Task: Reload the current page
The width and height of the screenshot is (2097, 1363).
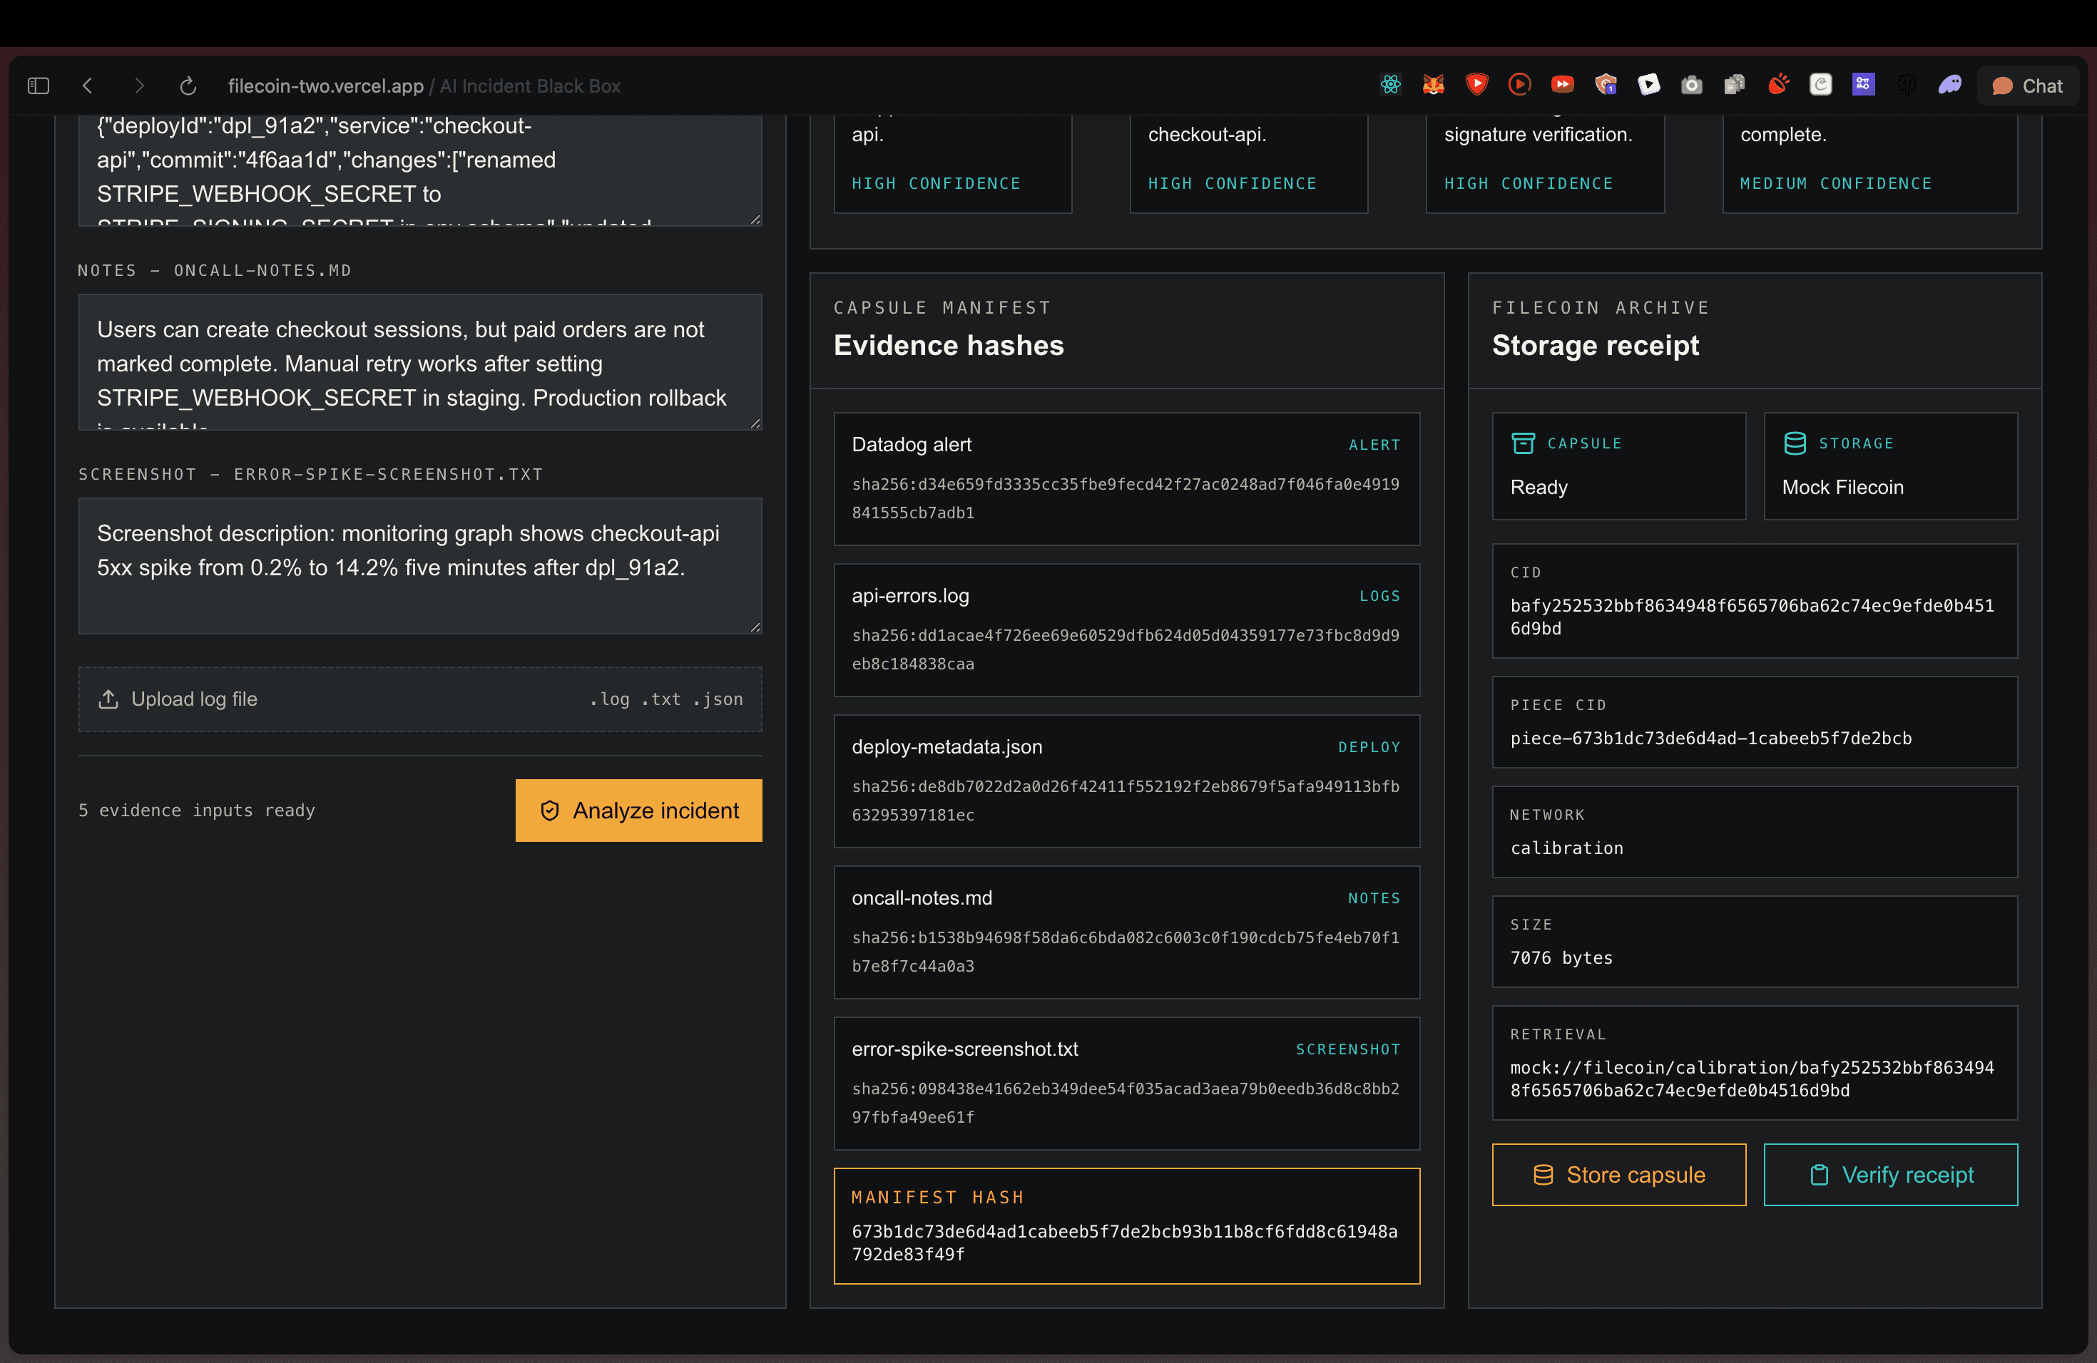Action: pyautogui.click(x=188, y=86)
